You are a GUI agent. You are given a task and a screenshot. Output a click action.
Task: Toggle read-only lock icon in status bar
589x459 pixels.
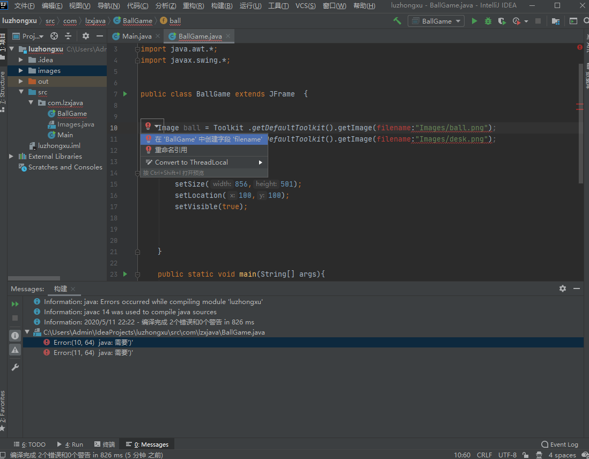click(x=526, y=455)
